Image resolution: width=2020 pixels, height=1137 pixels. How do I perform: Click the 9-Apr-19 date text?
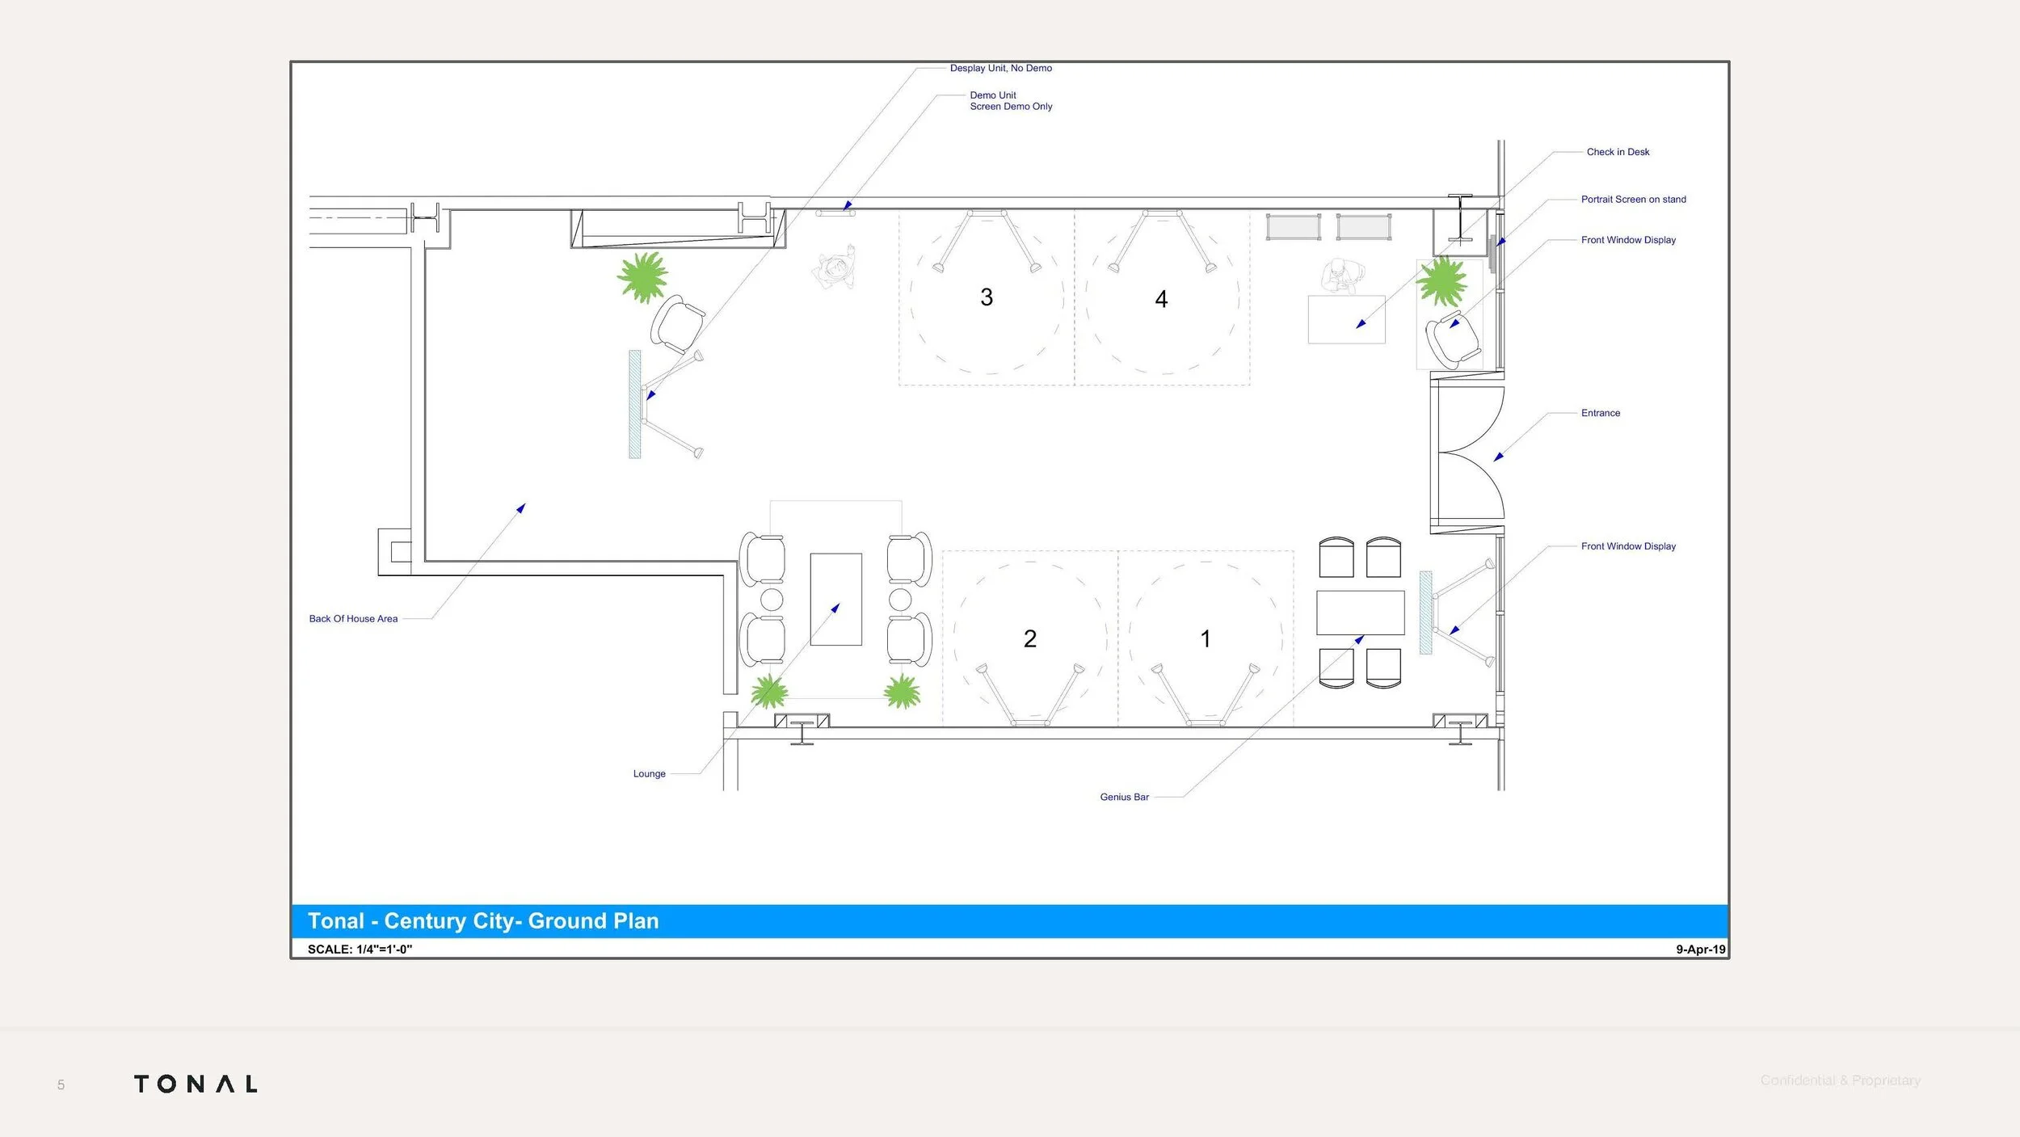1700,950
